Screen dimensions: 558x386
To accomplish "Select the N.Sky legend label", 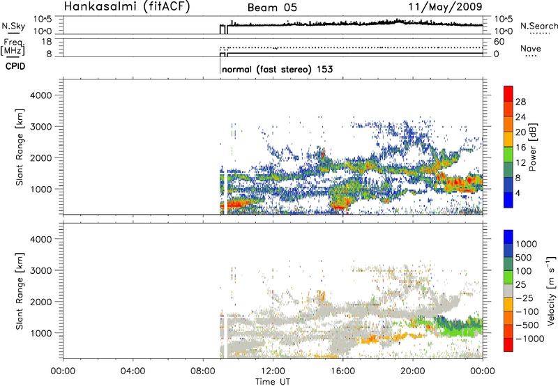I will 13,26.
